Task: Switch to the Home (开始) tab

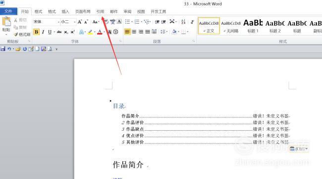Action: click(x=25, y=11)
